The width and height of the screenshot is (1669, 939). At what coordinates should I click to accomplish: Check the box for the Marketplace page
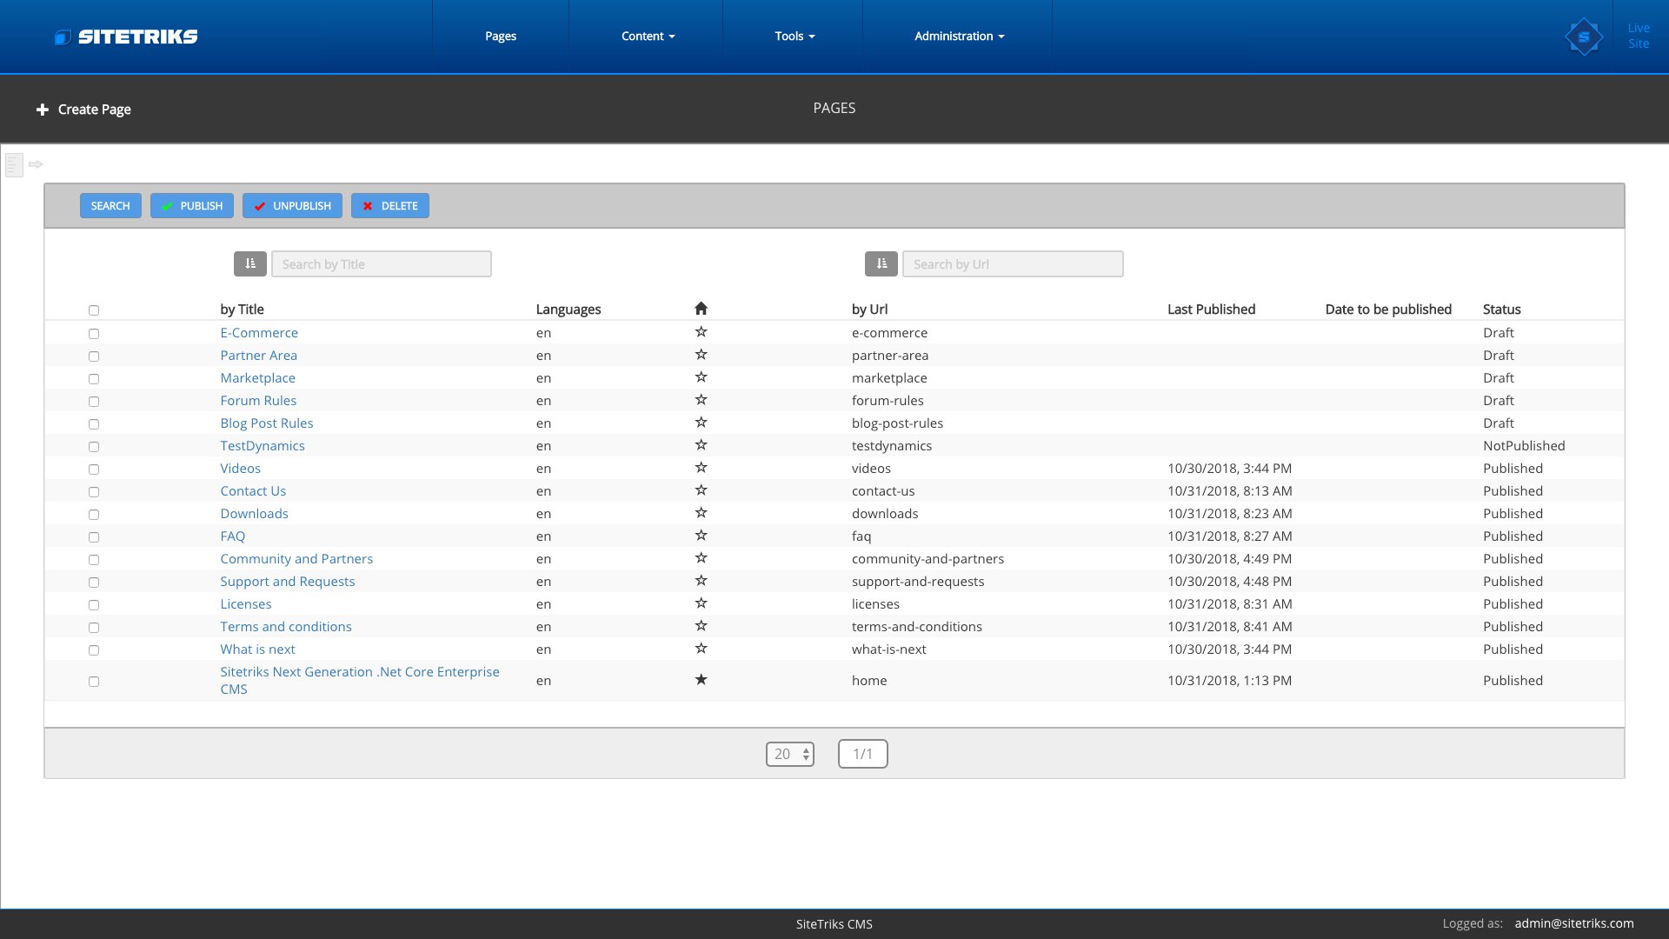(x=94, y=379)
